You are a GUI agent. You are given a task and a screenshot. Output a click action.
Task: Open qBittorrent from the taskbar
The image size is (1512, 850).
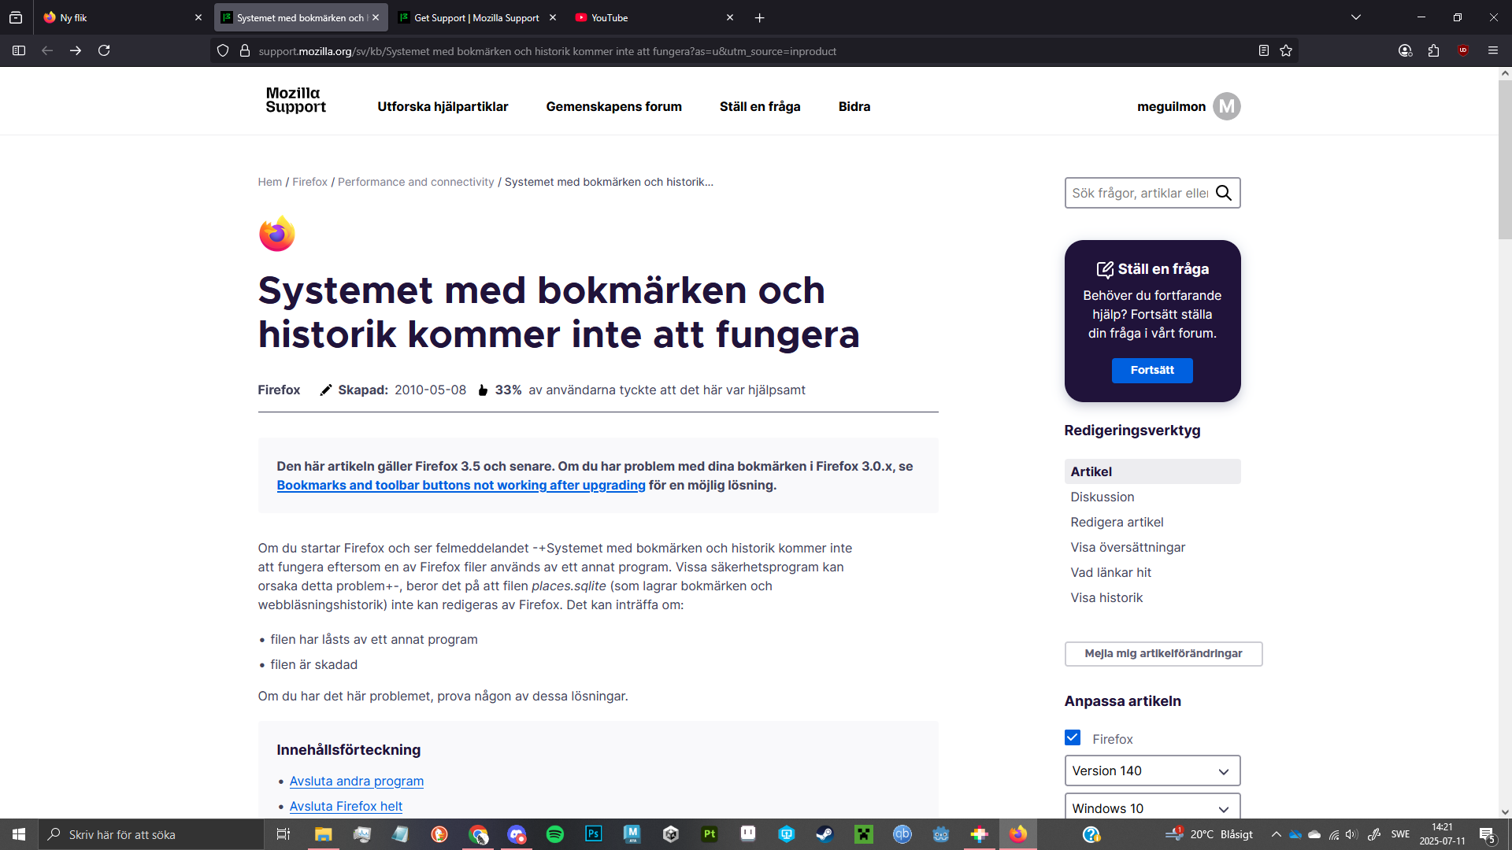pos(902,834)
